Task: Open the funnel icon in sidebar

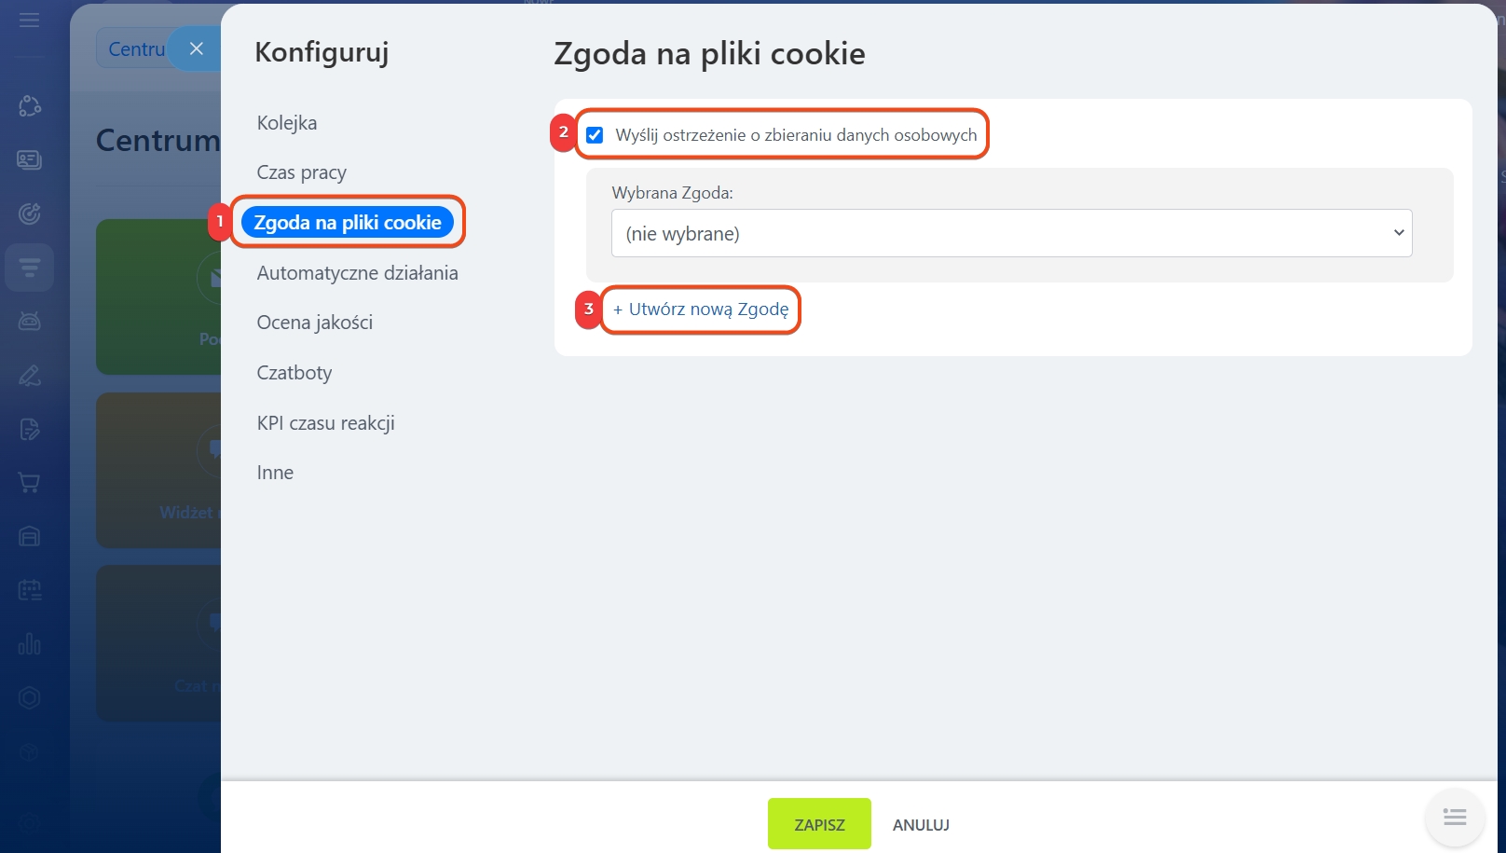Action: pyautogui.click(x=30, y=268)
